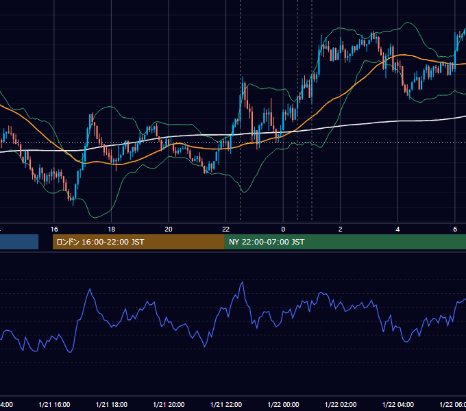Click the 1/21 18:00 date label
The width and height of the screenshot is (466, 411).
tap(112, 404)
